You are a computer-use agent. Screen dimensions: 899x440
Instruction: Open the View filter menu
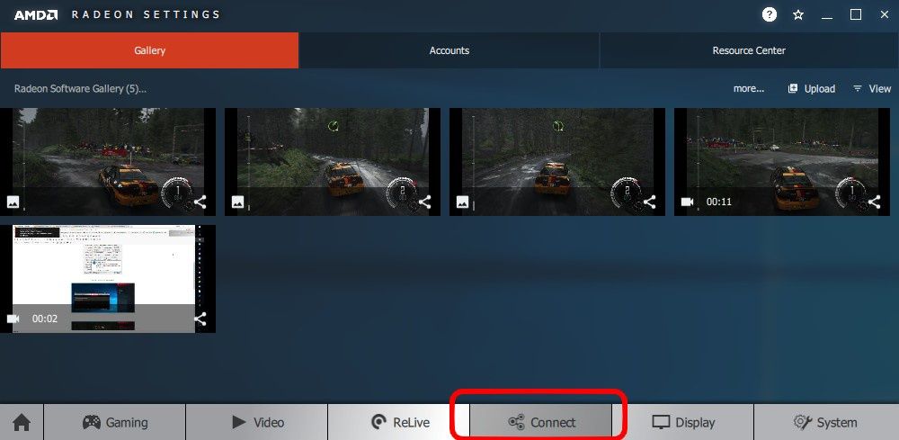(871, 88)
